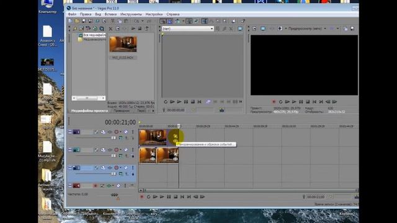Click the media search magnifier icon

(102, 28)
